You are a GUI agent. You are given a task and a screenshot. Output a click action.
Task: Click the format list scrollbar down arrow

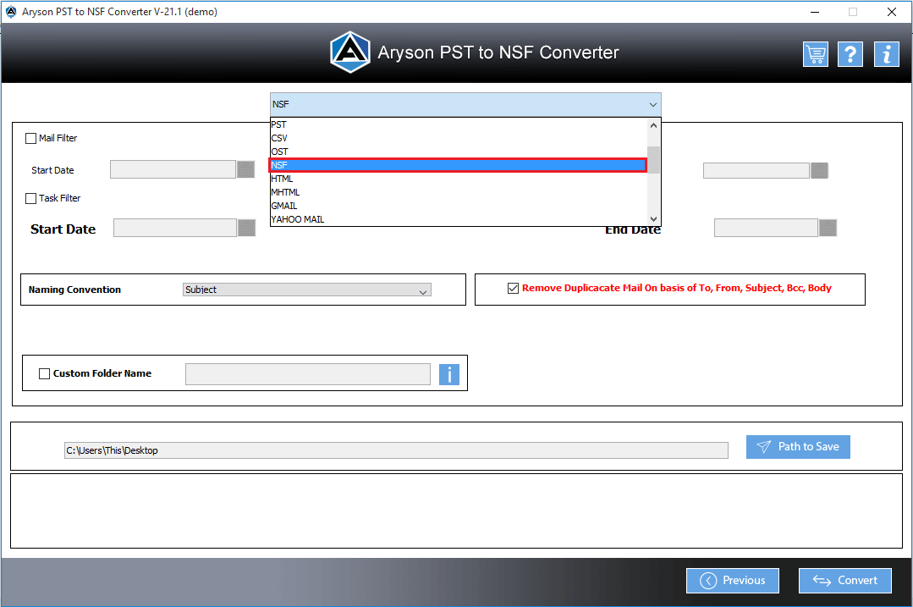(653, 219)
